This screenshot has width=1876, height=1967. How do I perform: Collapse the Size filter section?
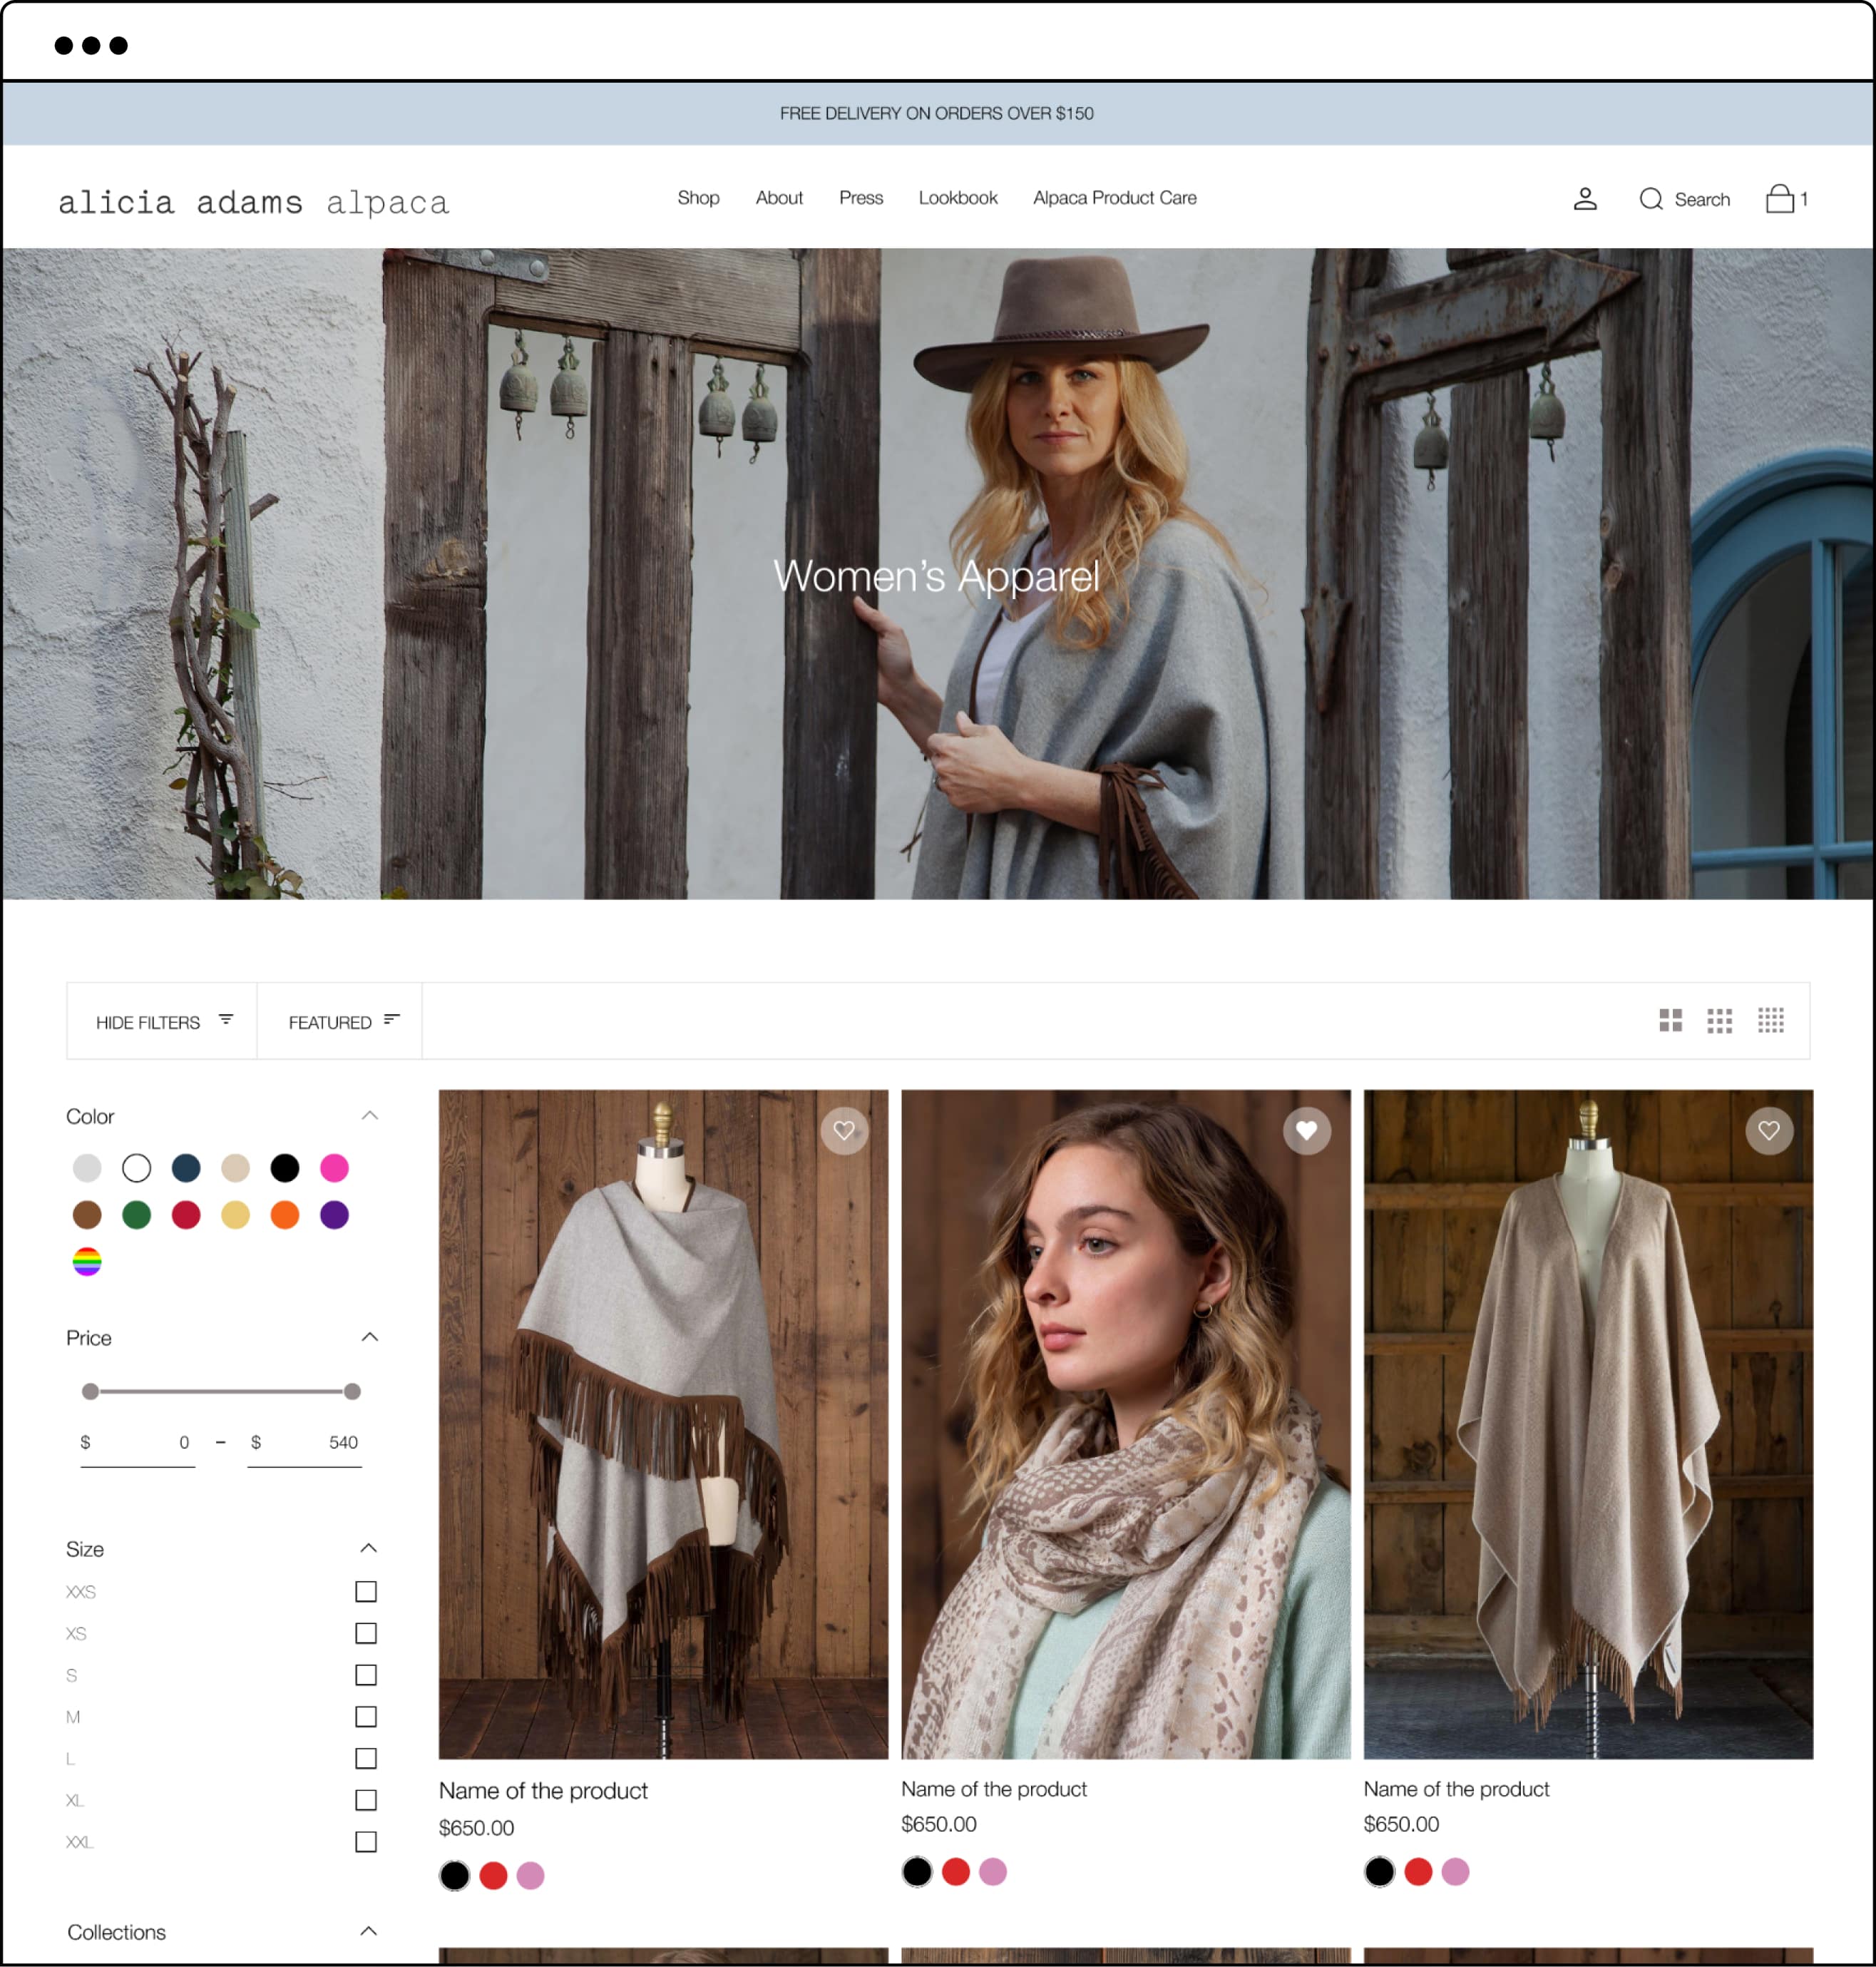click(369, 1549)
